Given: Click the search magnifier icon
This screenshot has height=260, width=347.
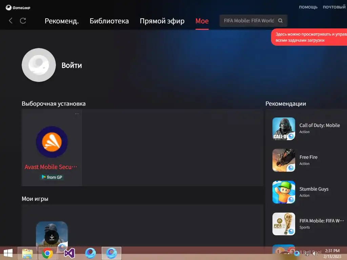Looking at the screenshot, I should click(280, 21).
